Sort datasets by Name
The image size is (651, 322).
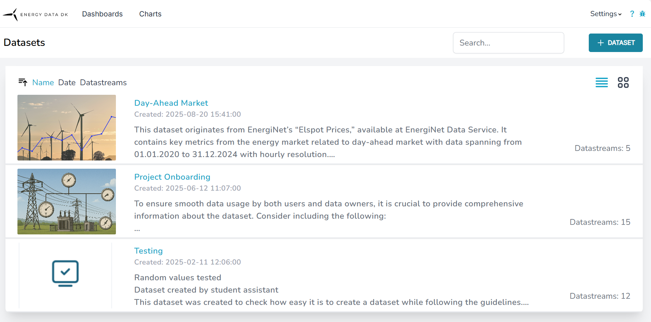(43, 82)
